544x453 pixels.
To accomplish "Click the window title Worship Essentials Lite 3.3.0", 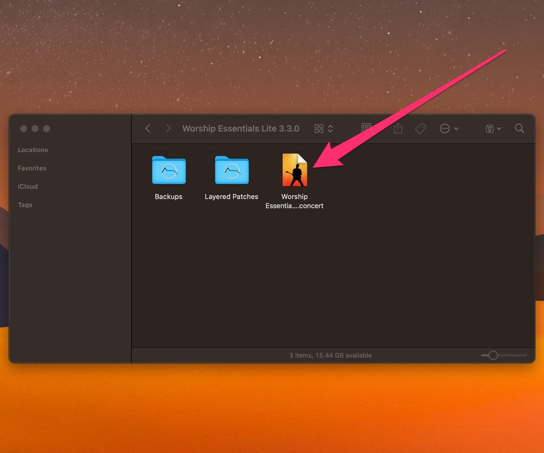I will coord(241,129).
